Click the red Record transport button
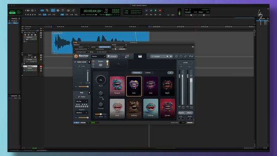 coord(160,10)
